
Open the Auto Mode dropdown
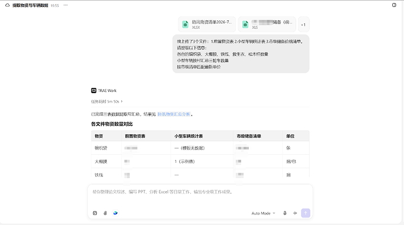[x=263, y=213]
